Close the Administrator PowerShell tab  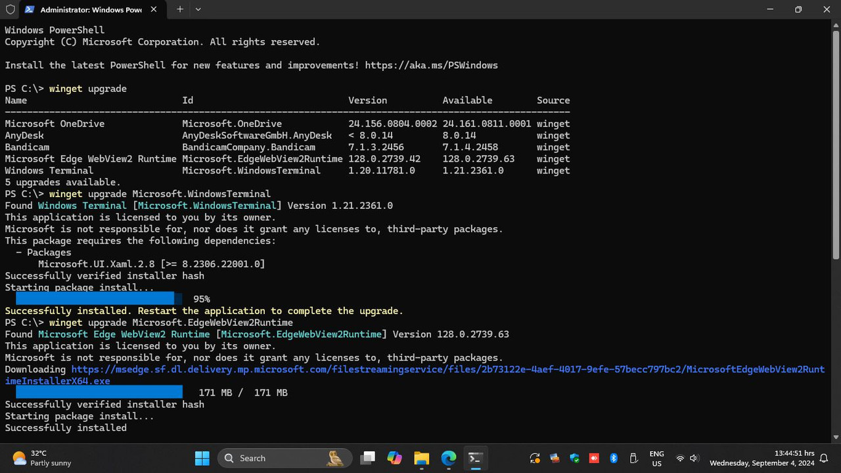154,10
